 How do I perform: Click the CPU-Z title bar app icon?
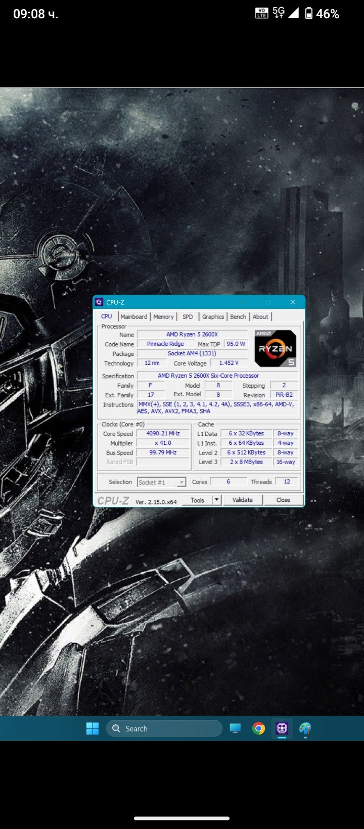click(99, 302)
